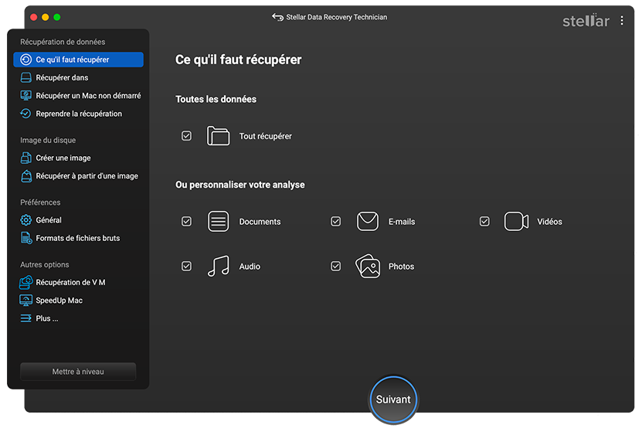Click the Audio music note icon
This screenshot has height=435, width=642.
coord(219,267)
